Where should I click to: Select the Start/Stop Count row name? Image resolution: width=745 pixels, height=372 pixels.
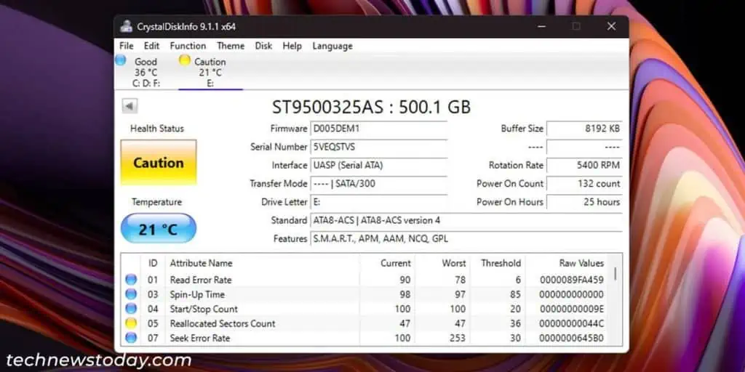click(x=204, y=310)
